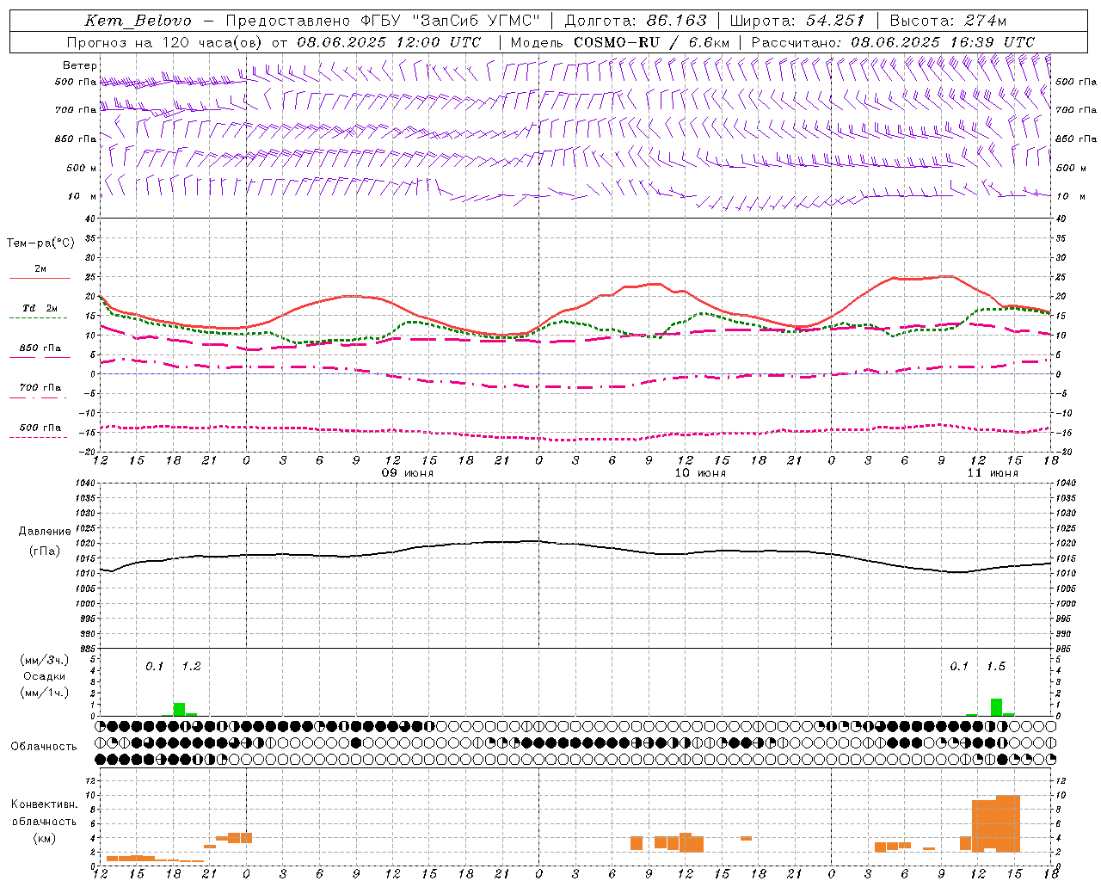Click the green precipitation bar under the 1.2 value
1101x881 pixels.
[179, 709]
